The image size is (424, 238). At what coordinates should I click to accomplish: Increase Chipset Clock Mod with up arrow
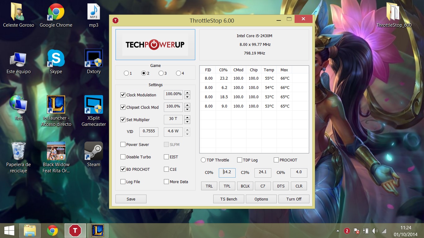click(187, 105)
